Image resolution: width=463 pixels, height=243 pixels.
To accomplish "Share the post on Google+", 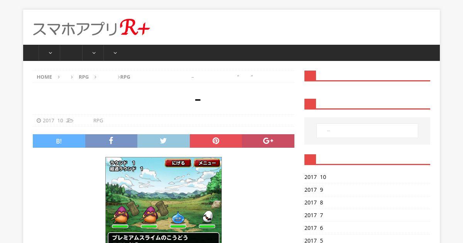I will point(268,141).
